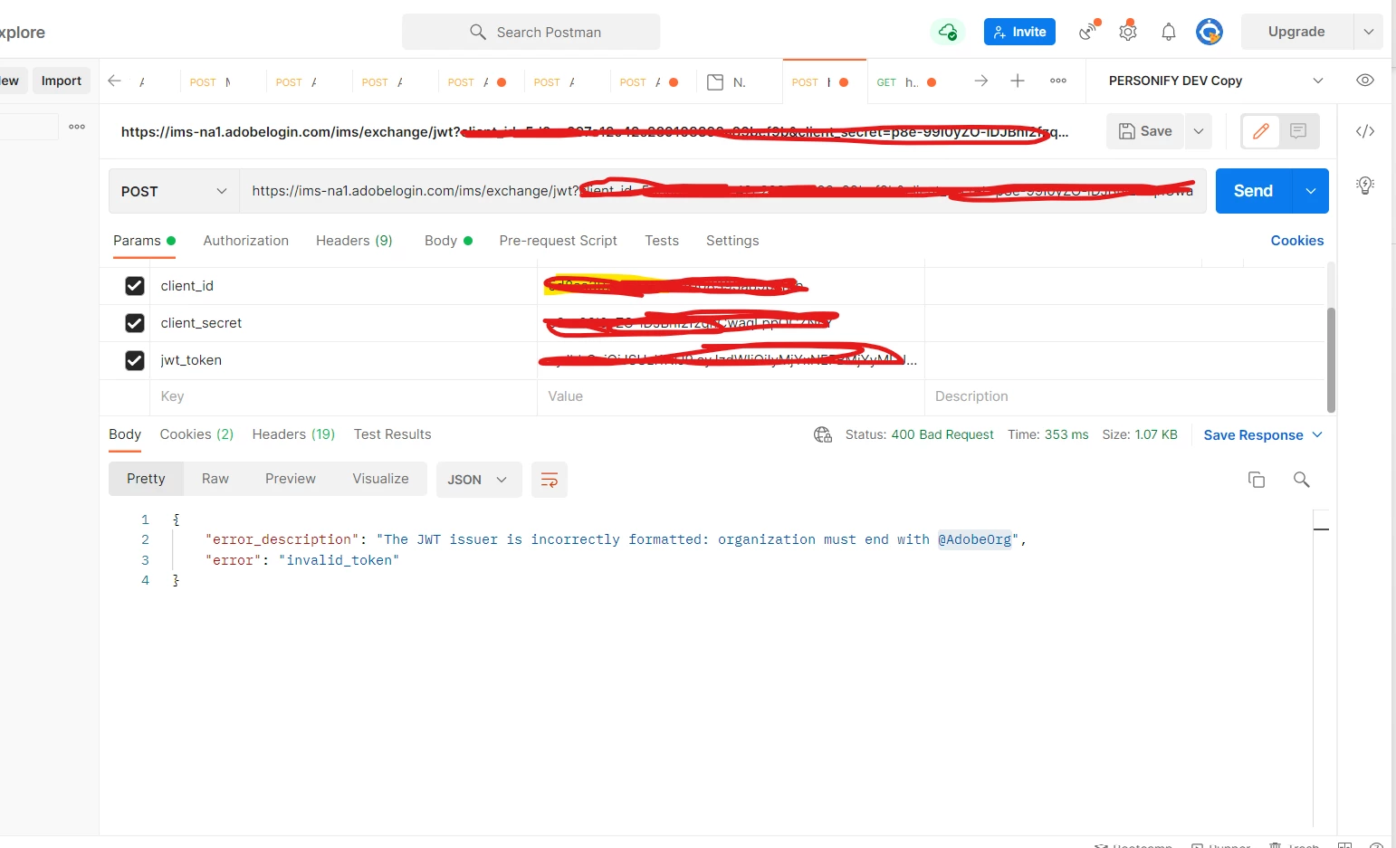Screen dimensions: 1396x848
Task: Switch to the Tests tab
Action: coord(662,241)
